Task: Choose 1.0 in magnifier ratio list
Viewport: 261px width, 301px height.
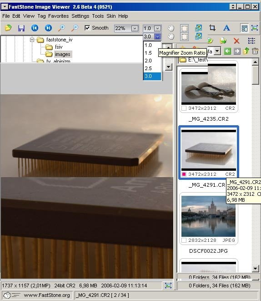Action: pos(152,45)
